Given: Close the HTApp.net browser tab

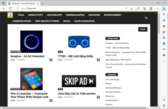Looking at the screenshot, I should 38,4.
